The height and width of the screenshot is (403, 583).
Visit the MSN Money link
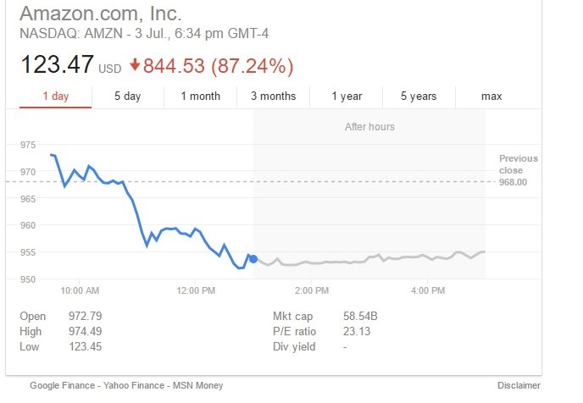point(198,386)
